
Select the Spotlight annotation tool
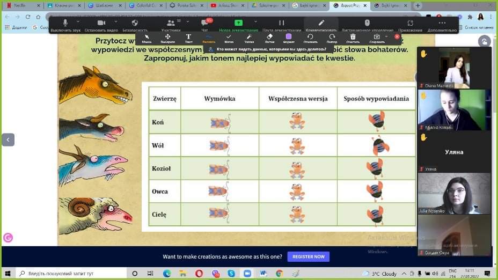click(249, 39)
